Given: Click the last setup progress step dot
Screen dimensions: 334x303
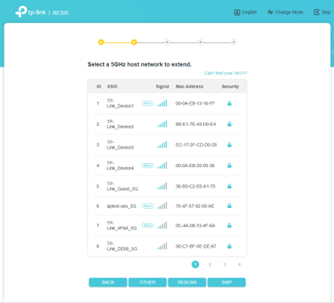Looking at the screenshot, I should pos(233,42).
